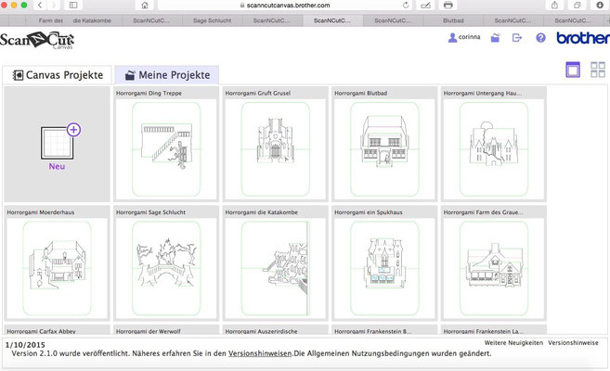This screenshot has height=371, width=610.
Task: Click the Horrorgami Frankenstein B... title
Action: click(x=372, y=331)
